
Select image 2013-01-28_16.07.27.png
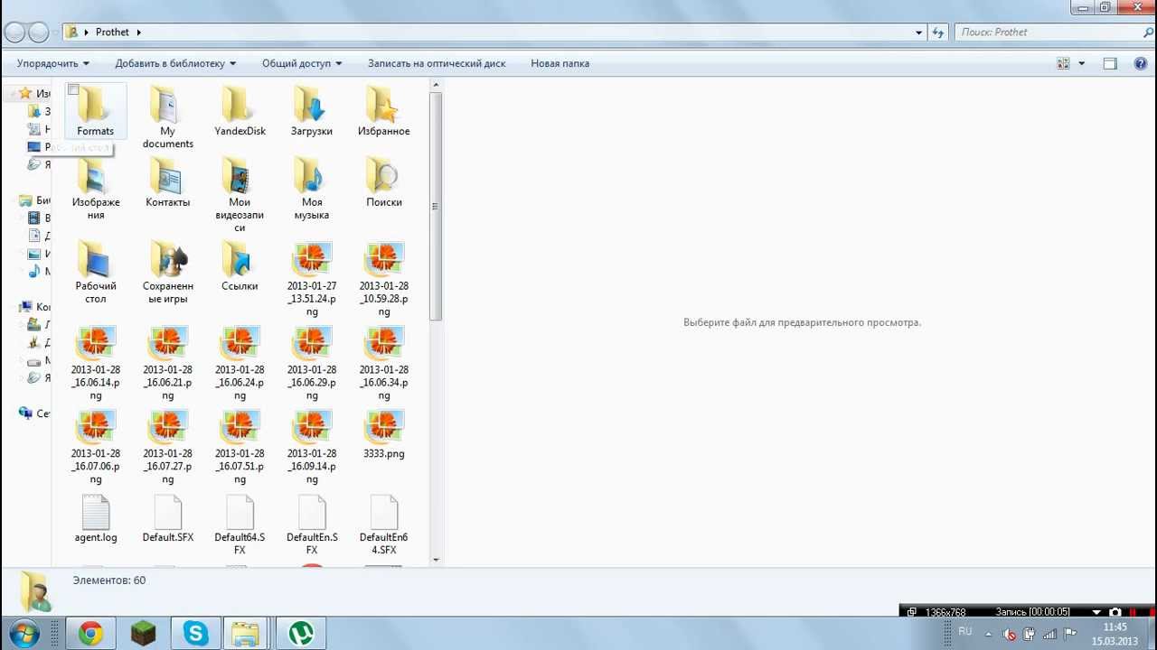167,447
